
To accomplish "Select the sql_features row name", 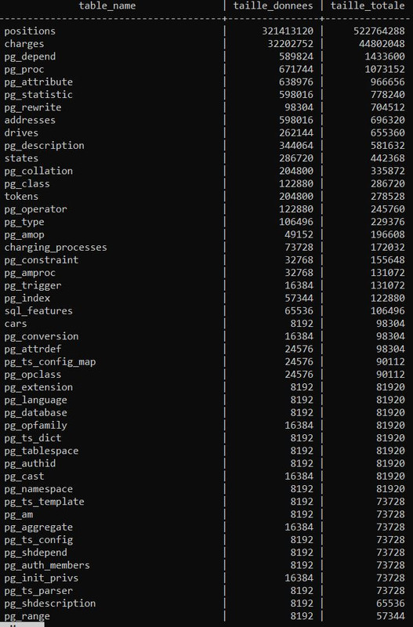I will pyautogui.click(x=38, y=311).
